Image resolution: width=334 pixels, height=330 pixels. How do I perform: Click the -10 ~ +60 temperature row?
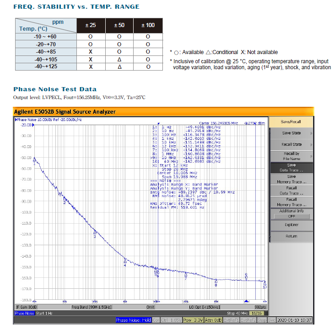click(89, 37)
